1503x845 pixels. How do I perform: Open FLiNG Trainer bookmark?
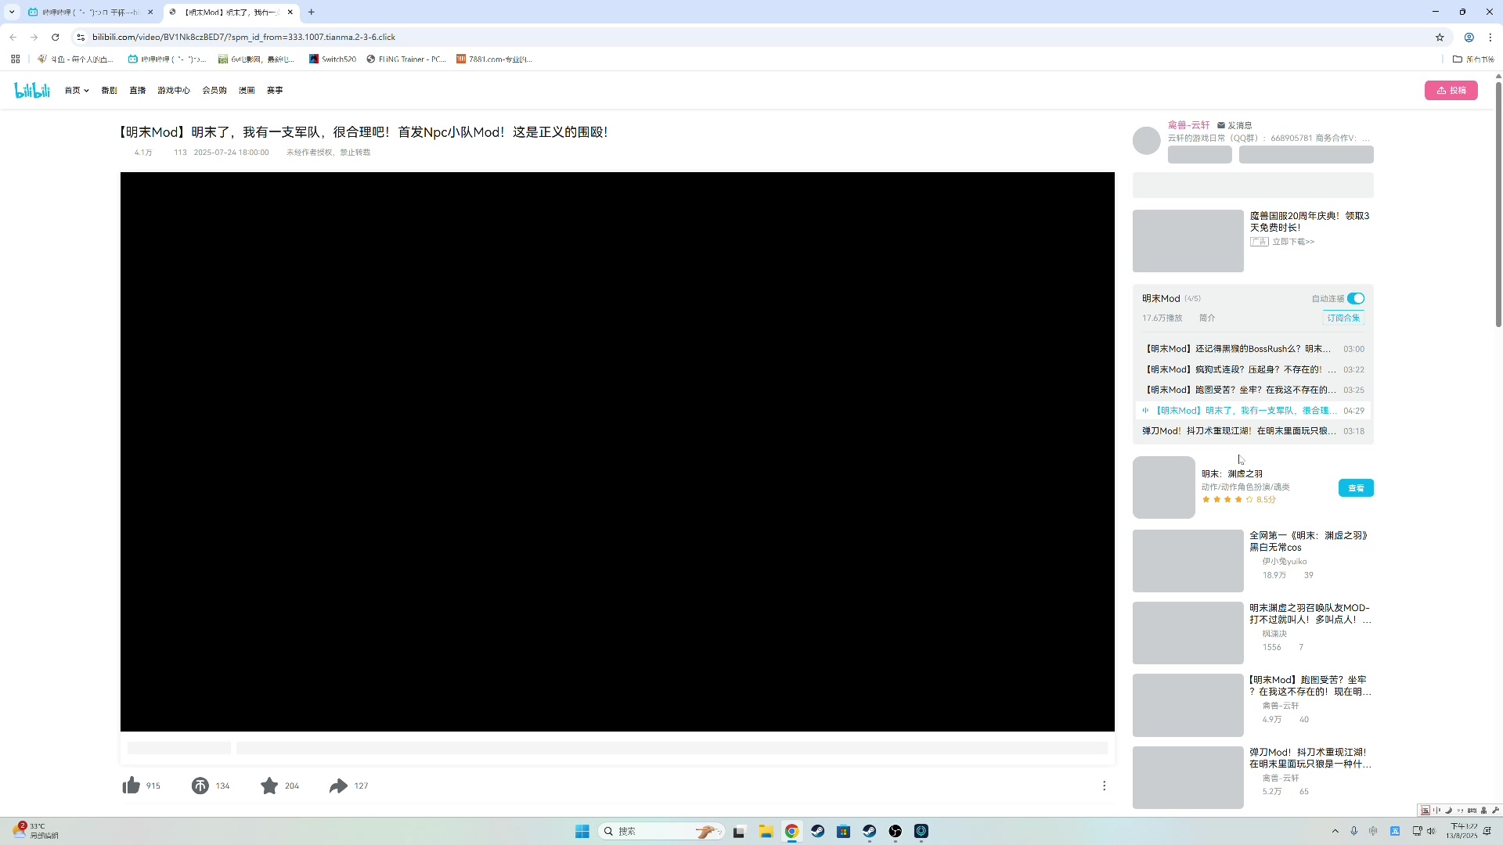pyautogui.click(x=406, y=59)
